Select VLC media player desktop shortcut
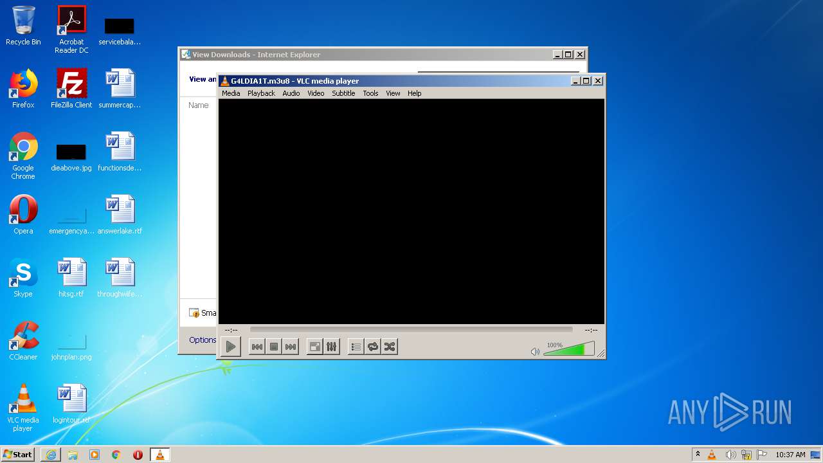Viewport: 823px width, 463px height. [x=23, y=408]
